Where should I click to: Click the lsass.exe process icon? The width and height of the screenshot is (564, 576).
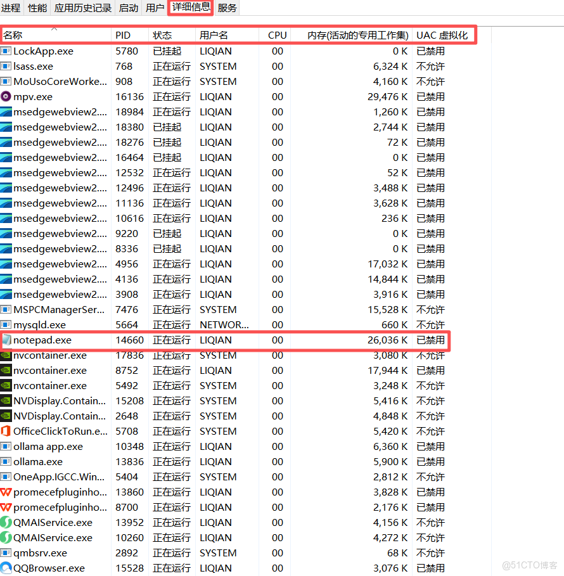(6, 66)
